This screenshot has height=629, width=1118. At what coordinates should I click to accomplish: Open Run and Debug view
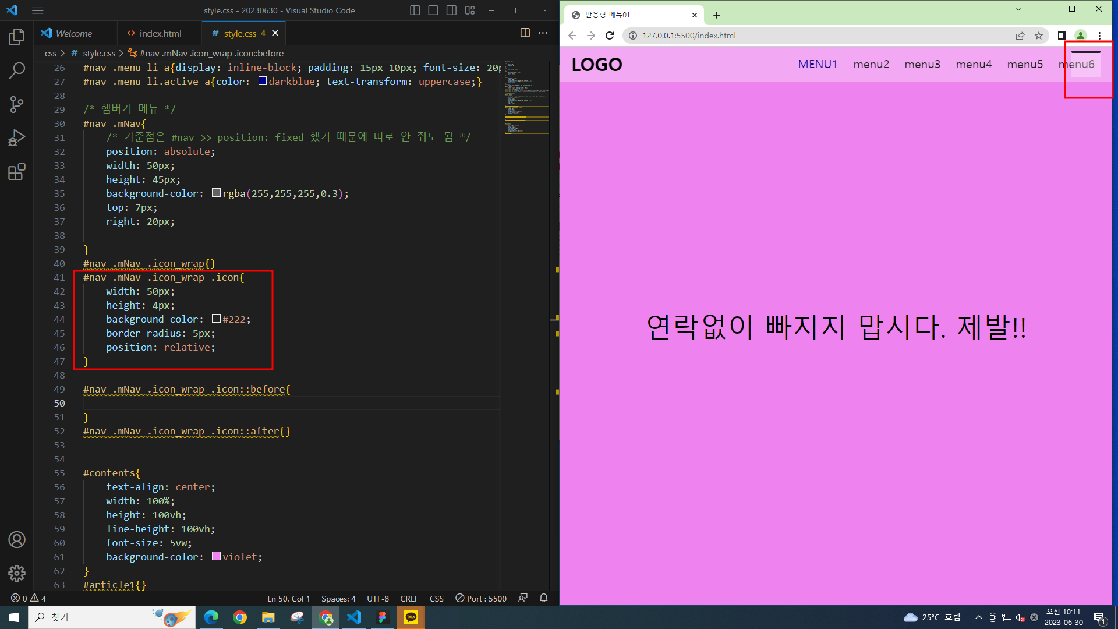(17, 138)
